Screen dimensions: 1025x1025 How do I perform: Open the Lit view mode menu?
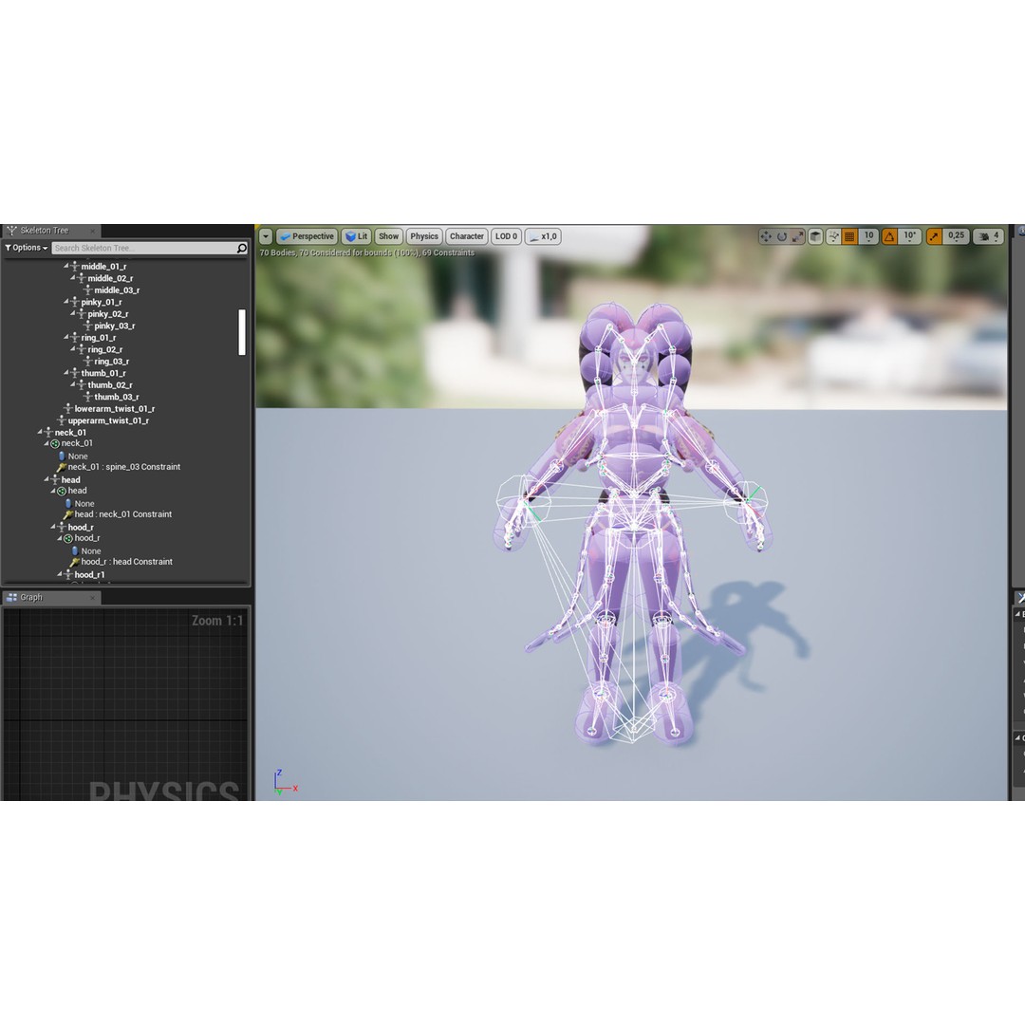pyautogui.click(x=356, y=236)
